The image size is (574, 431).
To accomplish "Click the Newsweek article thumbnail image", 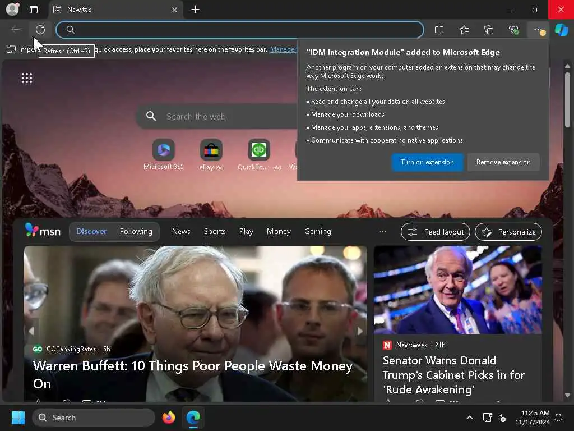I will point(457,290).
